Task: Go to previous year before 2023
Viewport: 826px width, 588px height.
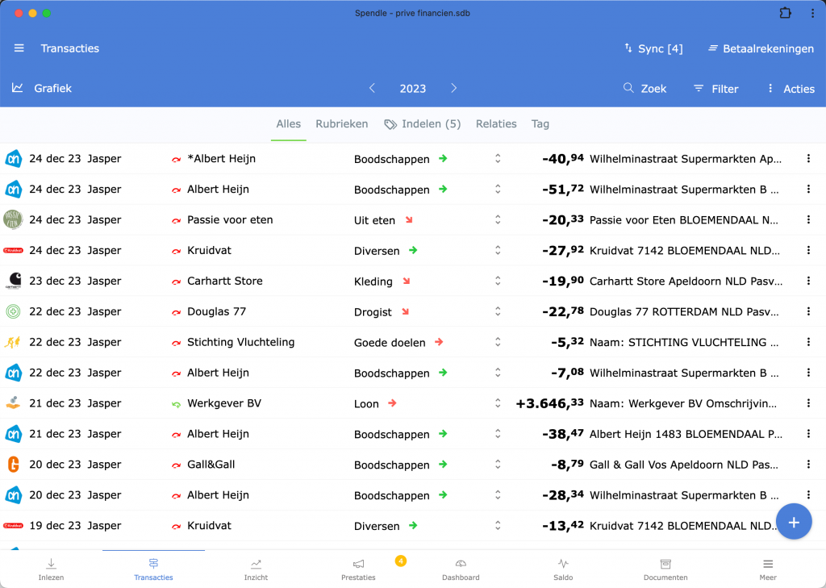Action: tap(372, 88)
